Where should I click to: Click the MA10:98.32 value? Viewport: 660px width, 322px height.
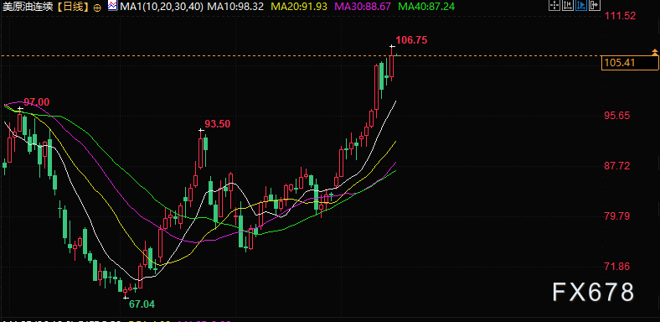235,7
